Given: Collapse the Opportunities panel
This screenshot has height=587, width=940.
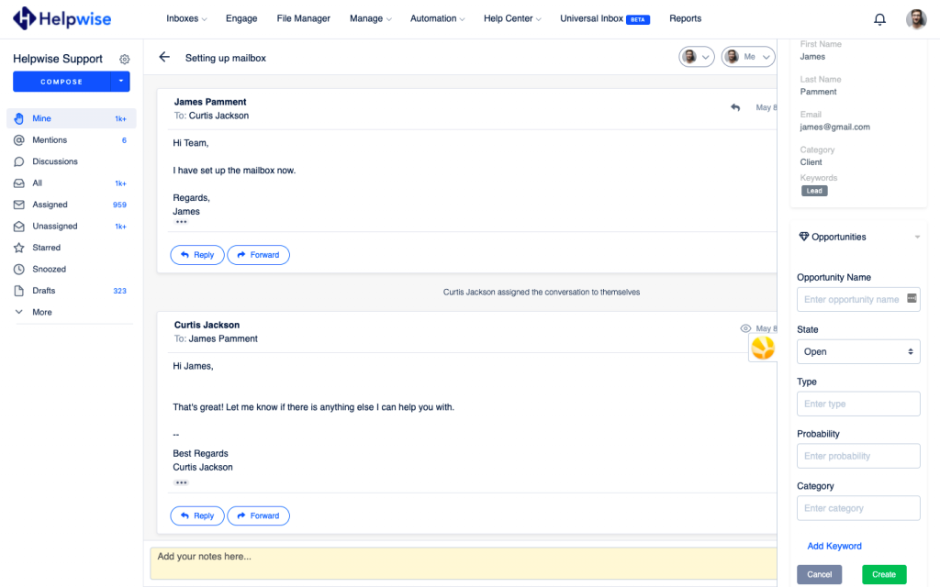Looking at the screenshot, I should (x=916, y=238).
